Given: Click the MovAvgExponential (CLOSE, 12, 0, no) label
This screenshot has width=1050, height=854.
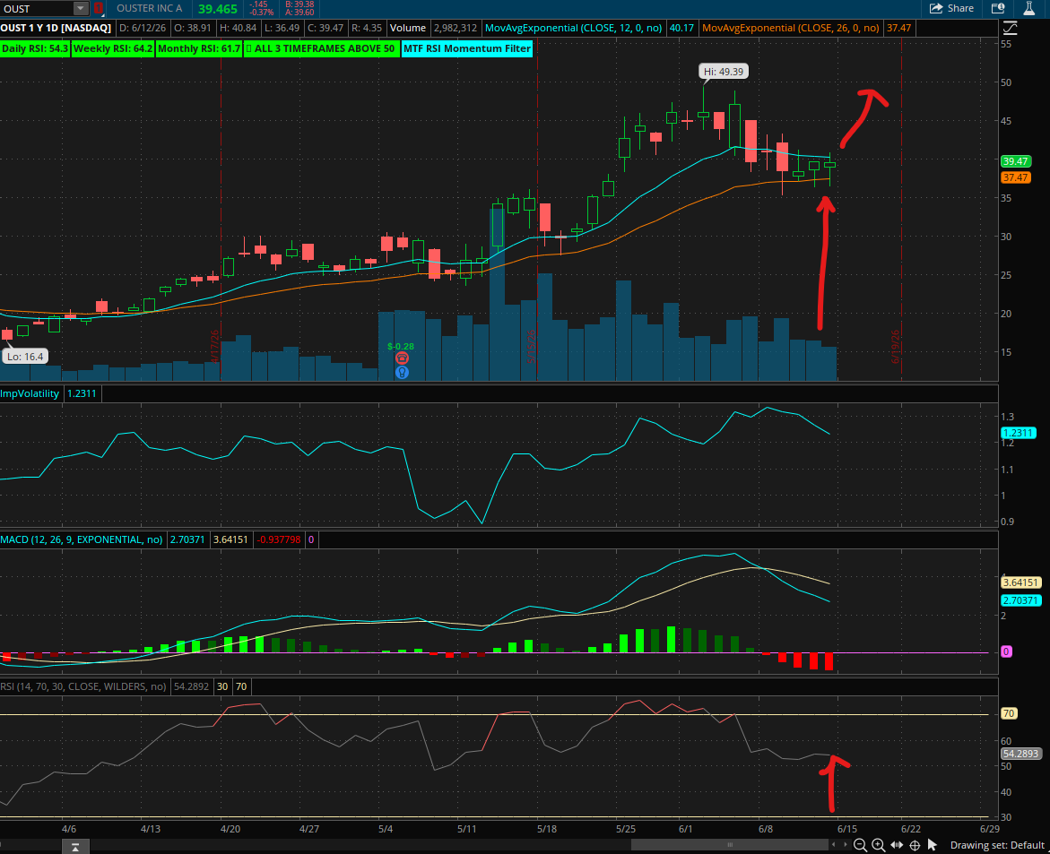Looking at the screenshot, I should pos(573,28).
